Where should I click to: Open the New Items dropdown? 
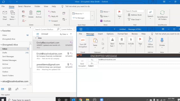[12, 15]
